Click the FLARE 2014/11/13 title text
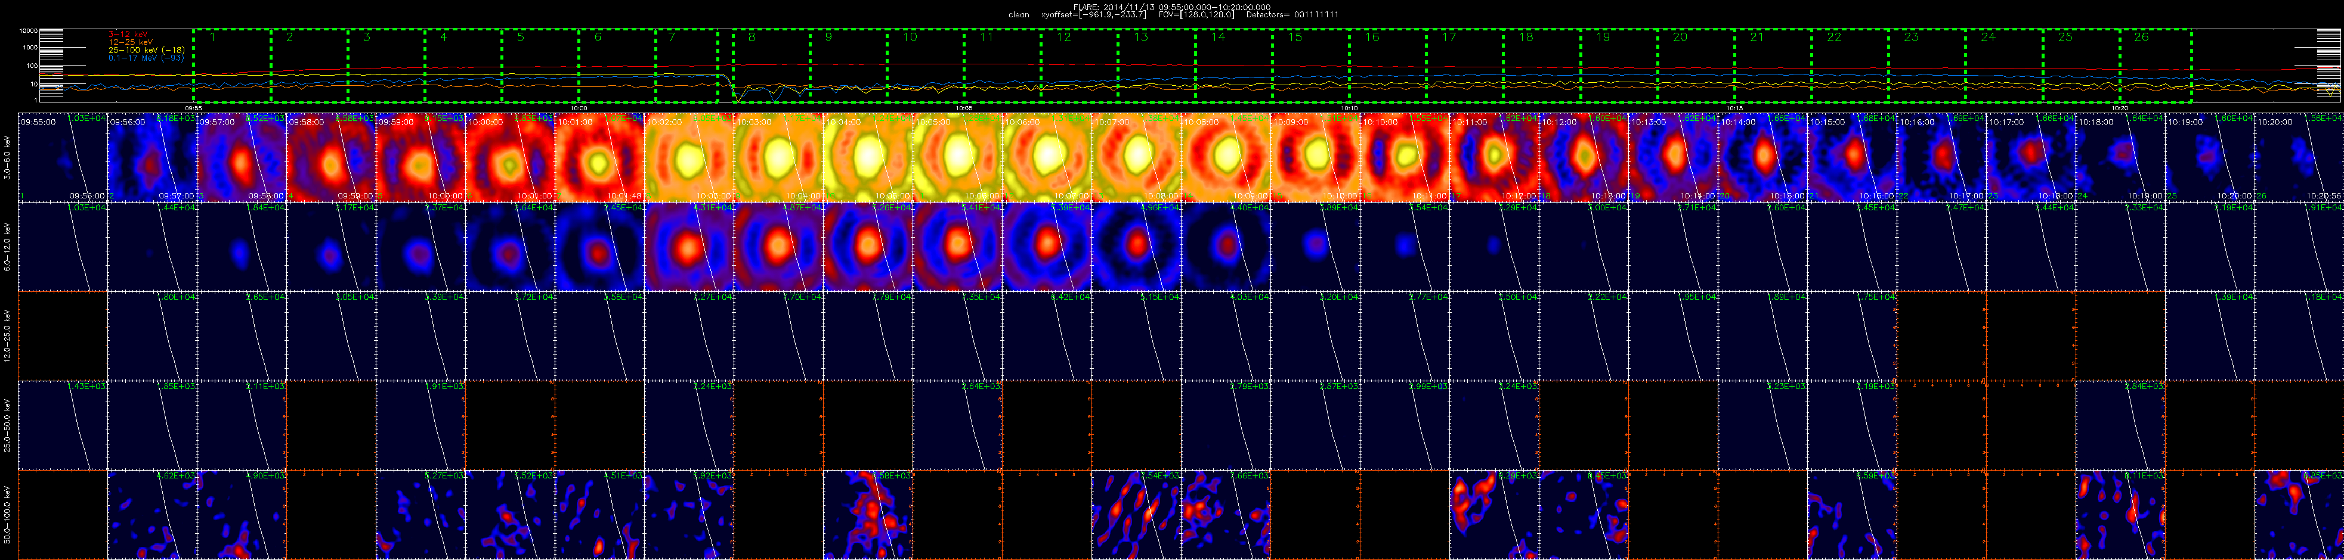The width and height of the screenshot is (2344, 560). point(1172,7)
